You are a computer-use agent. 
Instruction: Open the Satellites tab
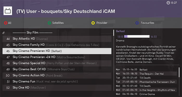(58, 23)
